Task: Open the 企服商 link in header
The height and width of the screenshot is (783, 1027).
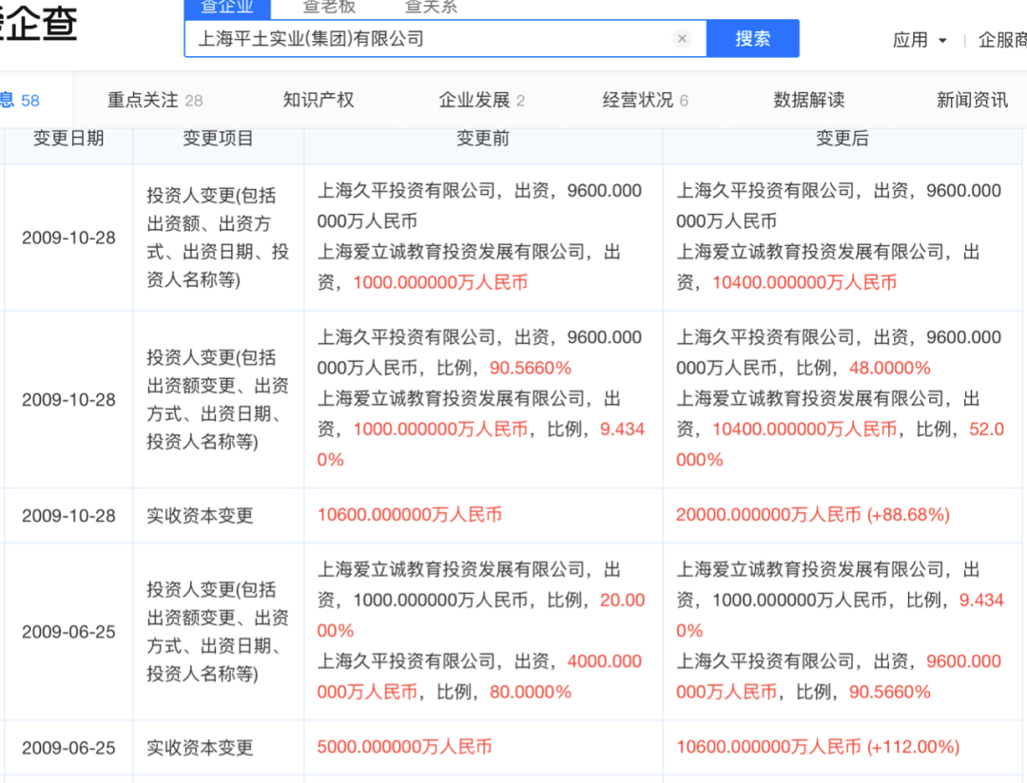Action: point(1002,41)
